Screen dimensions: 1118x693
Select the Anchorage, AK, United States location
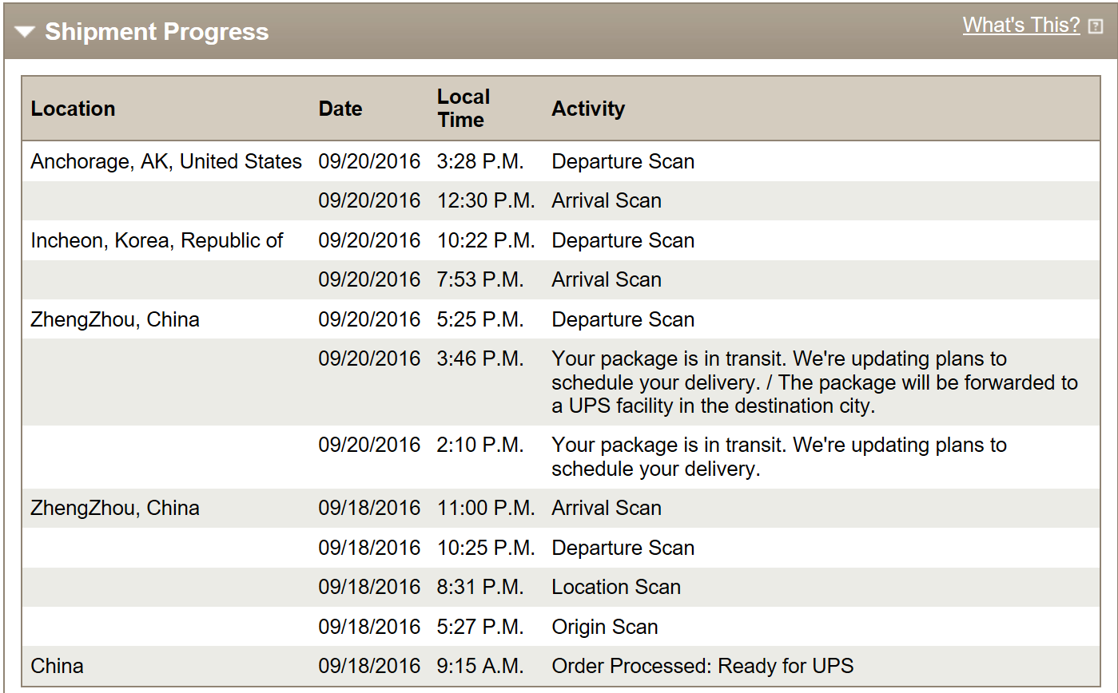tap(166, 161)
